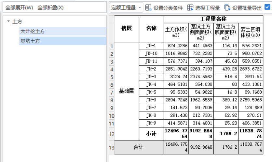This screenshot has height=162, width=272.
Task: Click cell value 212.7381
Action: (201, 116)
